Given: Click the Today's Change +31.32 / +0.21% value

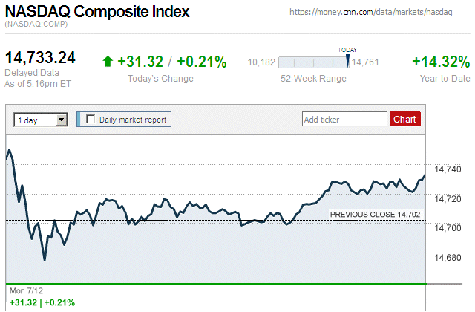Looking at the screenshot, I should click(x=171, y=62).
